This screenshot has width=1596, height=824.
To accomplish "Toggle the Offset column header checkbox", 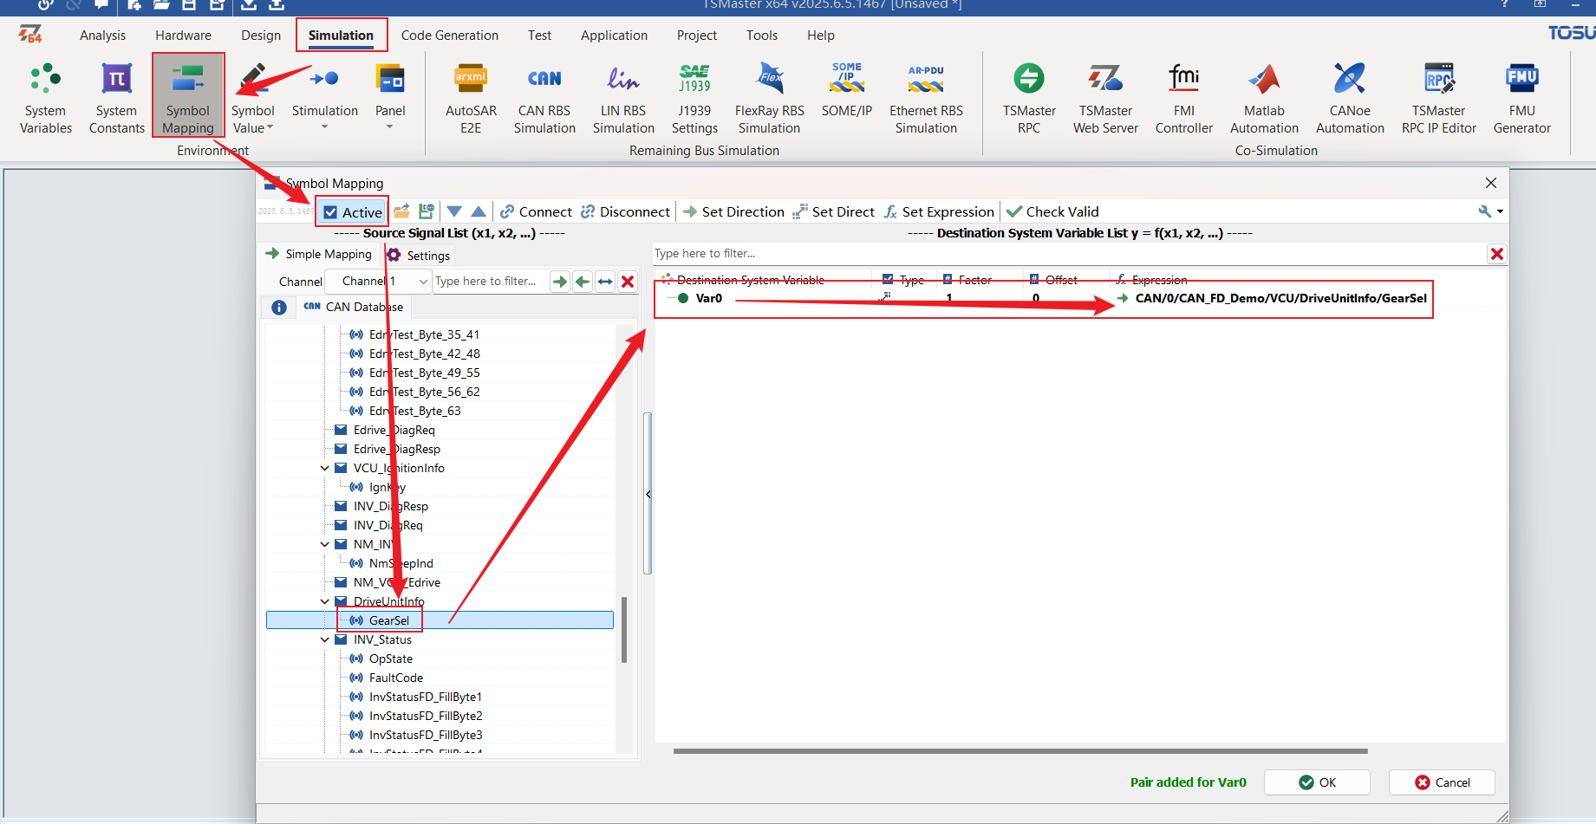I will [1034, 279].
